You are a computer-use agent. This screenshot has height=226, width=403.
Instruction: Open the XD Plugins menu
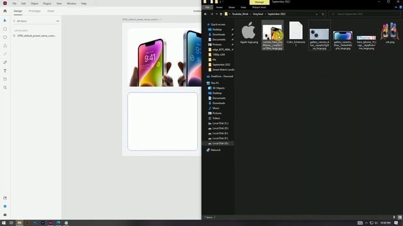(47, 4)
